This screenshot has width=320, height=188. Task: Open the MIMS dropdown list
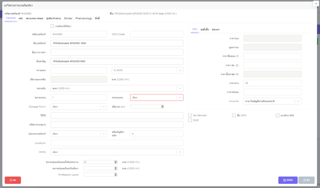pos(117,152)
